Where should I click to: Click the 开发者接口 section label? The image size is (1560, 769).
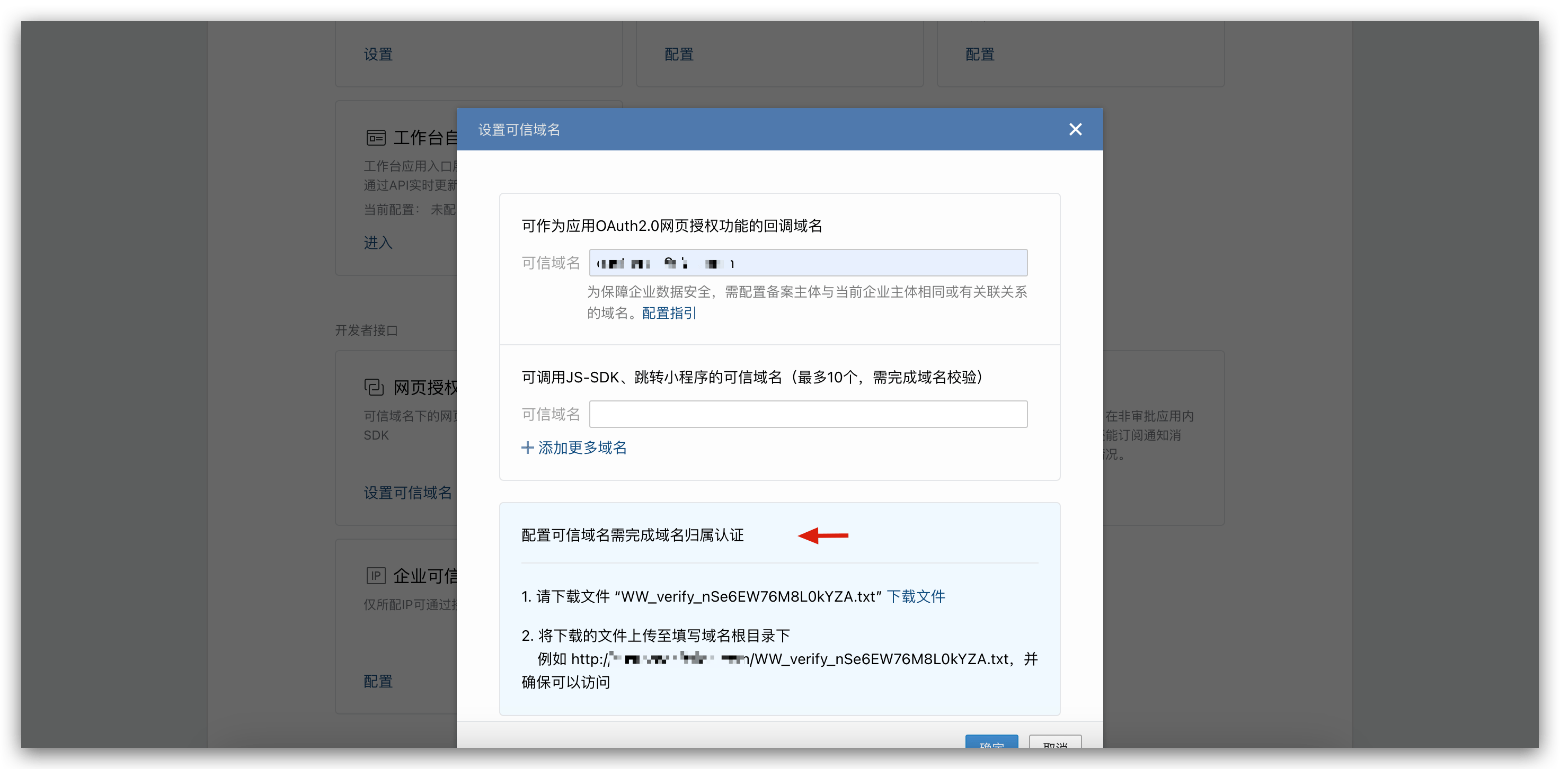(366, 330)
